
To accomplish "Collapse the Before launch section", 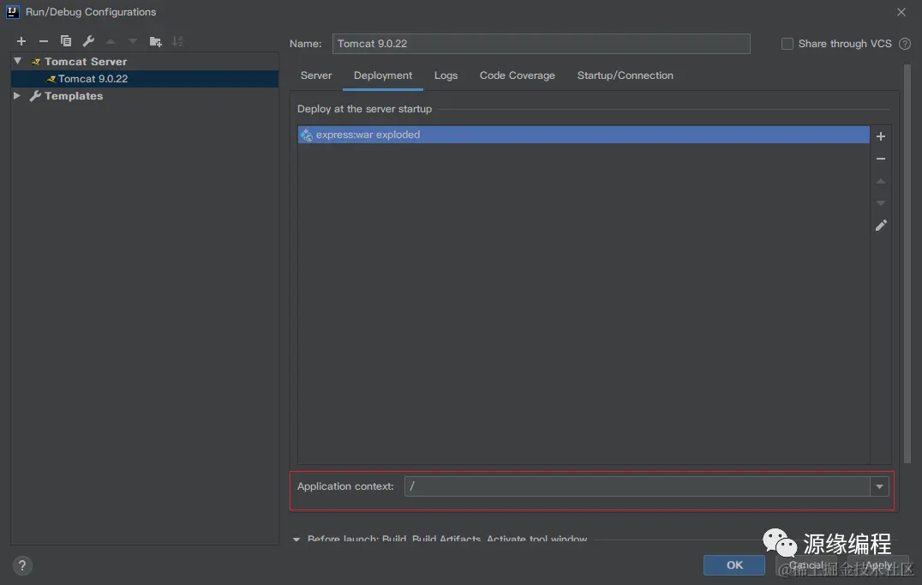I will 296,539.
